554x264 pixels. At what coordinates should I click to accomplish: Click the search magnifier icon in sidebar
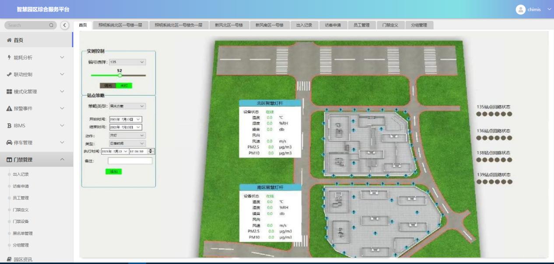pos(51,25)
